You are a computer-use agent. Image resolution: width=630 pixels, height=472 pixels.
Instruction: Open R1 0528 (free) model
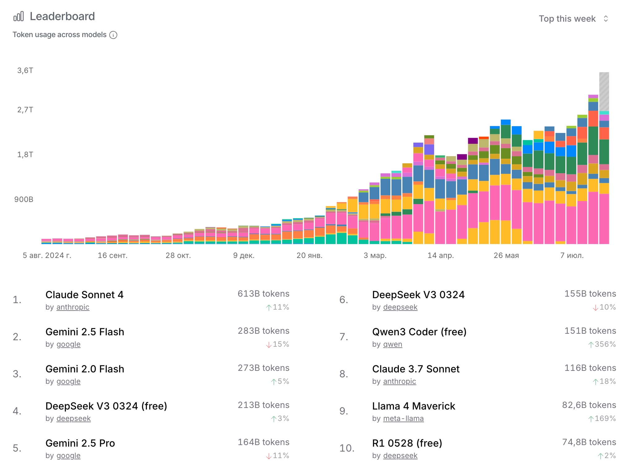pos(407,443)
